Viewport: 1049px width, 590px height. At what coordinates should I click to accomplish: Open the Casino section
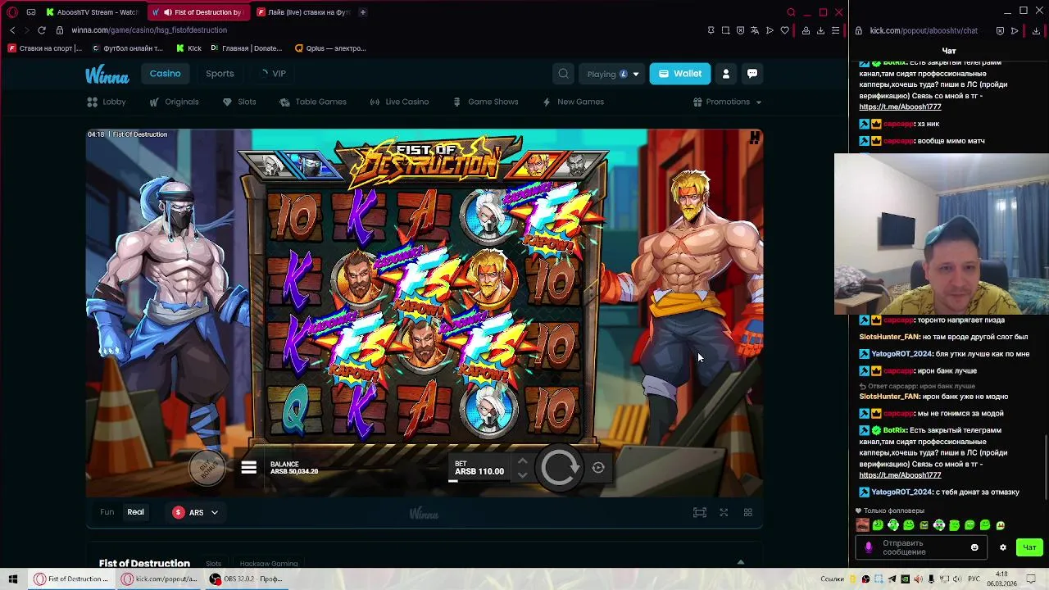tap(165, 74)
